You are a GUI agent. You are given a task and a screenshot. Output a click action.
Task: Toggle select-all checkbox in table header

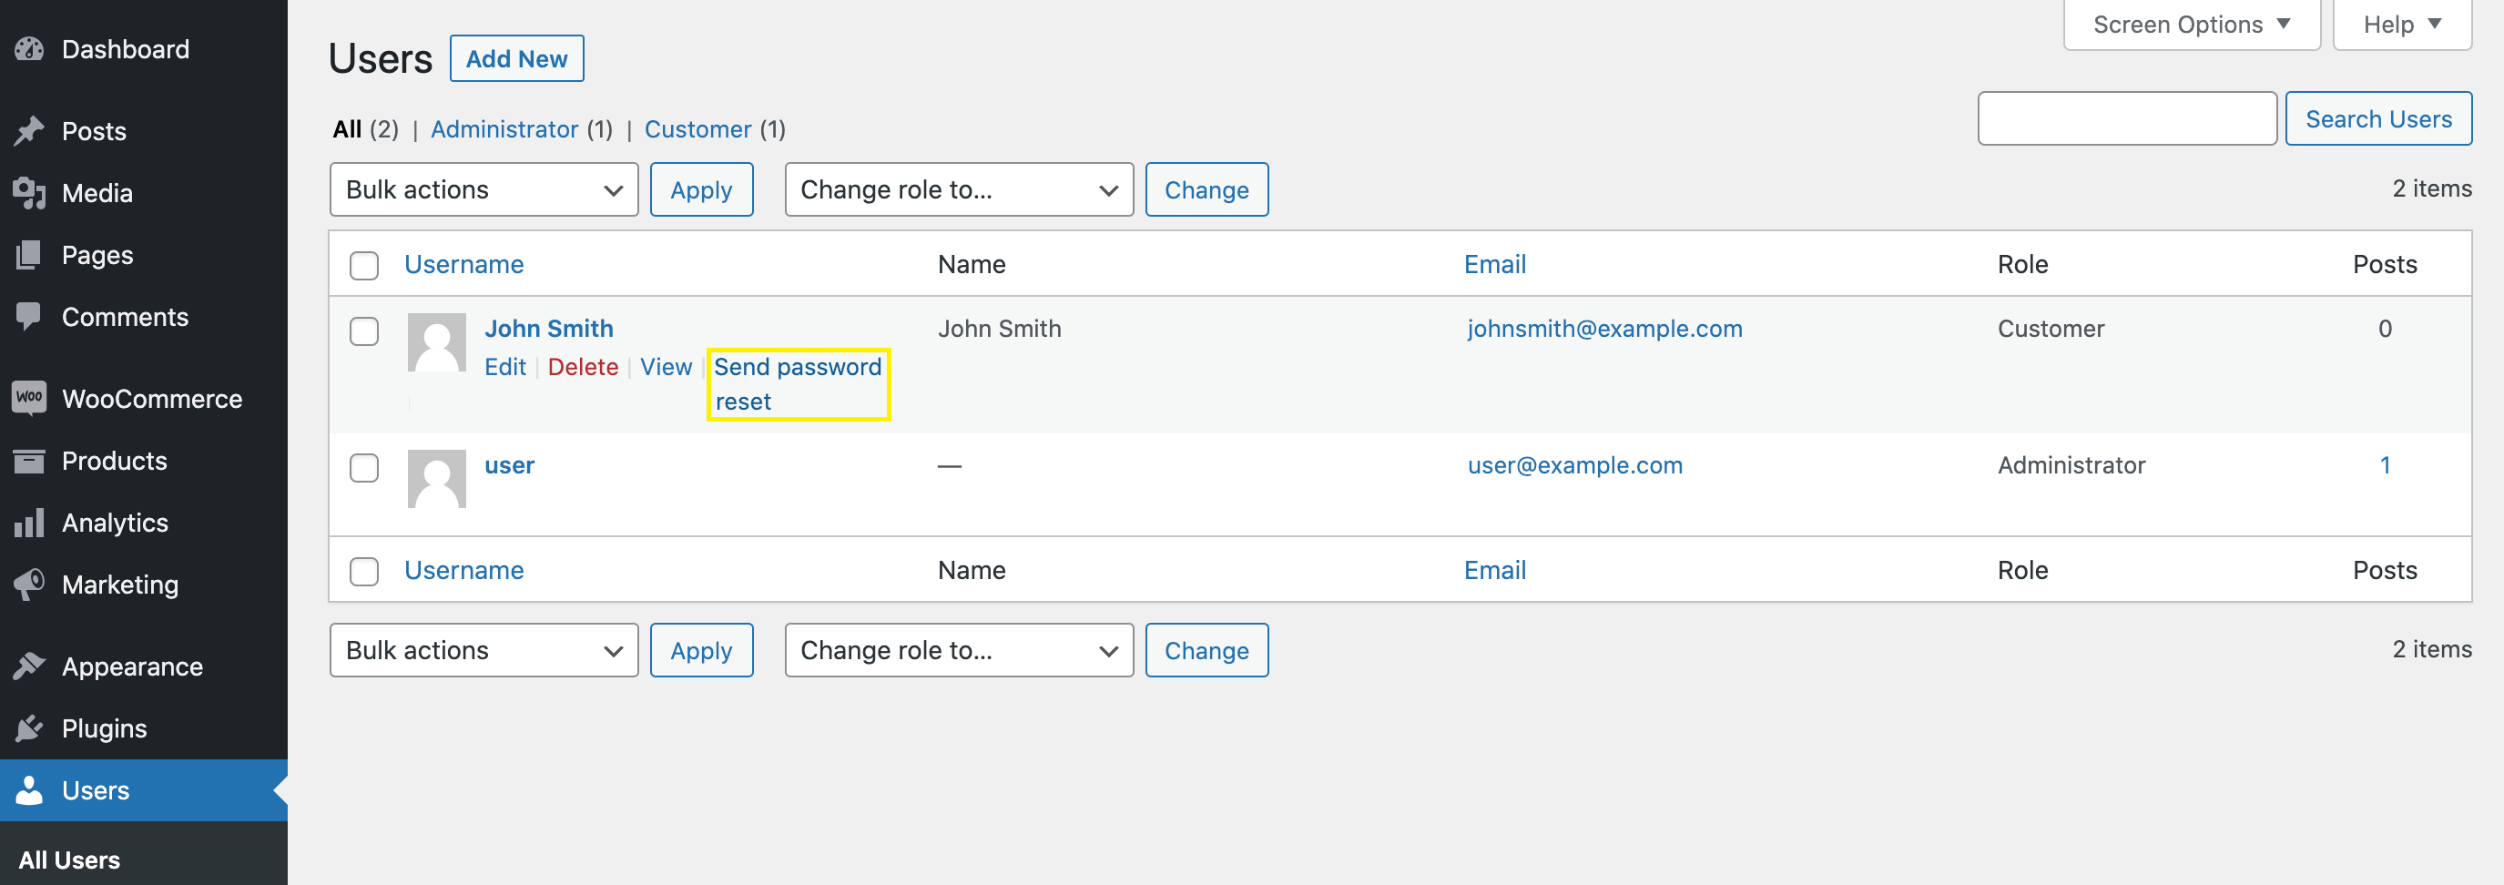(363, 266)
